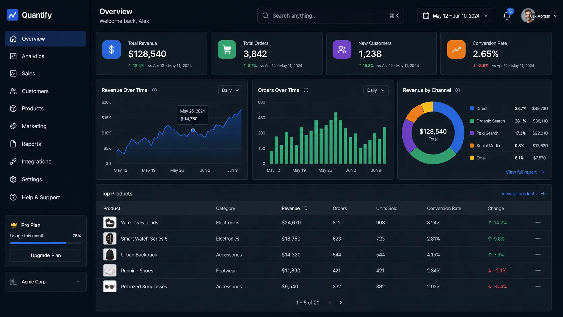563x317 pixels.
Task: Open more options for Urban Backpack
Action: point(538,254)
